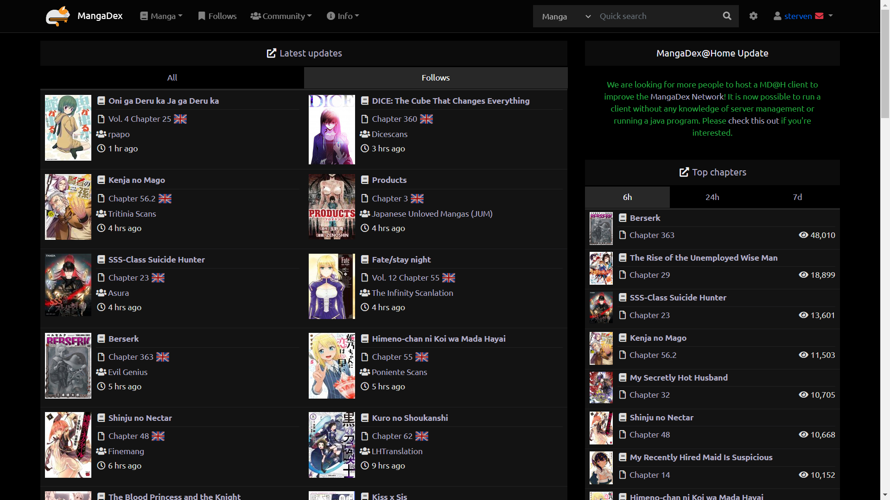Viewport: 890px width, 500px height.
Task: Click the eye views icon for Berserk 48,010
Action: point(803,235)
